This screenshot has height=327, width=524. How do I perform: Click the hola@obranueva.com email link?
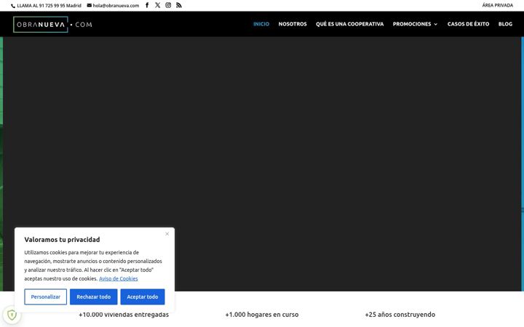[116, 5]
